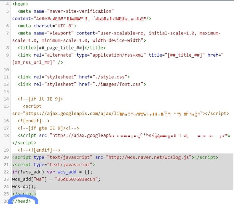Click empty line number 13 in gutter
The width and height of the screenshot is (234, 204).
point(6,92)
